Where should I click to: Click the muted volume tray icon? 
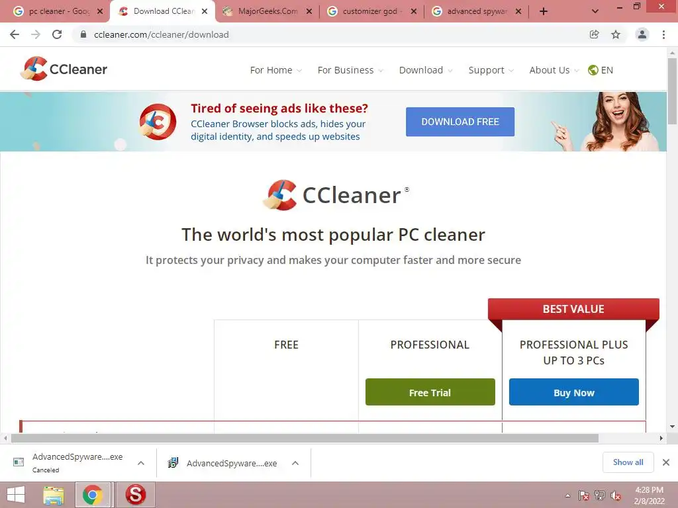point(615,495)
